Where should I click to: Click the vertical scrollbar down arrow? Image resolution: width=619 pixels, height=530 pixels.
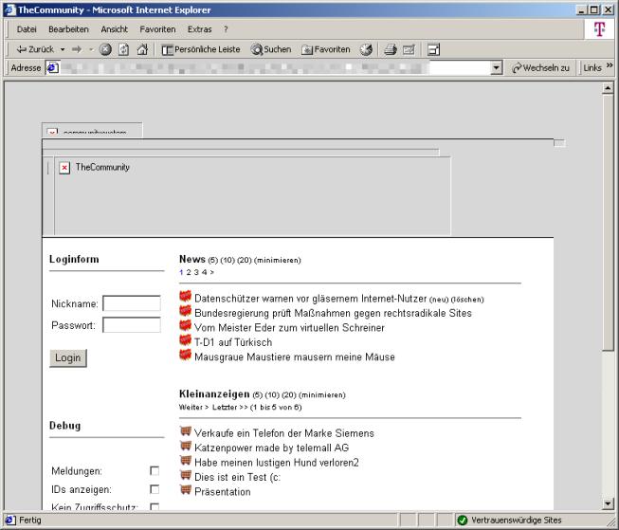pos(609,503)
